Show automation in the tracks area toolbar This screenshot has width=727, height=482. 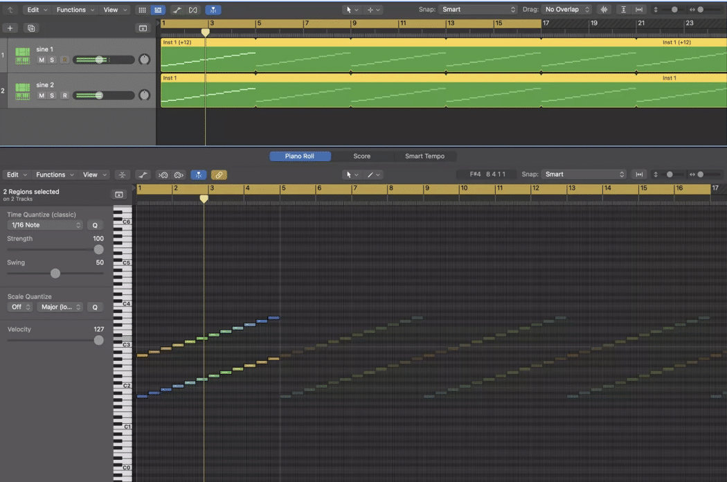coord(177,10)
